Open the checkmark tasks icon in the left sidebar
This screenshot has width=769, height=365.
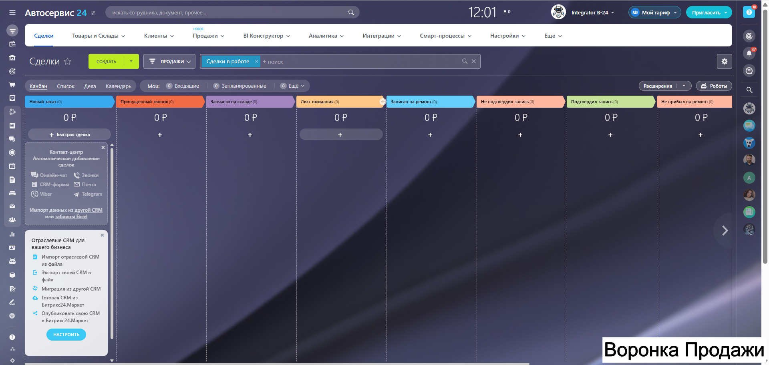(12, 98)
